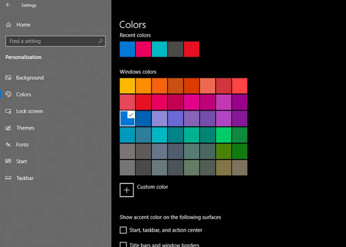Select the red swatch in Recent colors
Image resolution: width=346 pixels, height=247 pixels.
click(x=192, y=49)
